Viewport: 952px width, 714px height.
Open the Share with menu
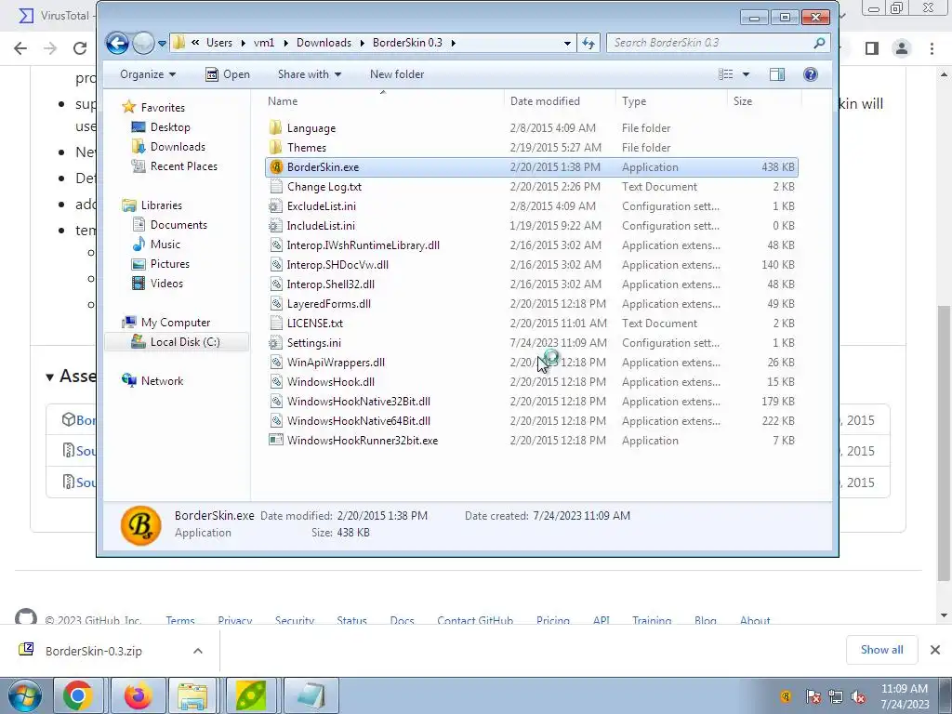pyautogui.click(x=309, y=74)
